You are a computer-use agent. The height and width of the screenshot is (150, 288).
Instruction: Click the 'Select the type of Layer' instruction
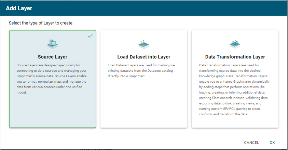(x=41, y=23)
